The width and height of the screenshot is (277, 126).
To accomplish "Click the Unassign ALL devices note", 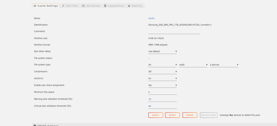I will click(x=240, y=115).
